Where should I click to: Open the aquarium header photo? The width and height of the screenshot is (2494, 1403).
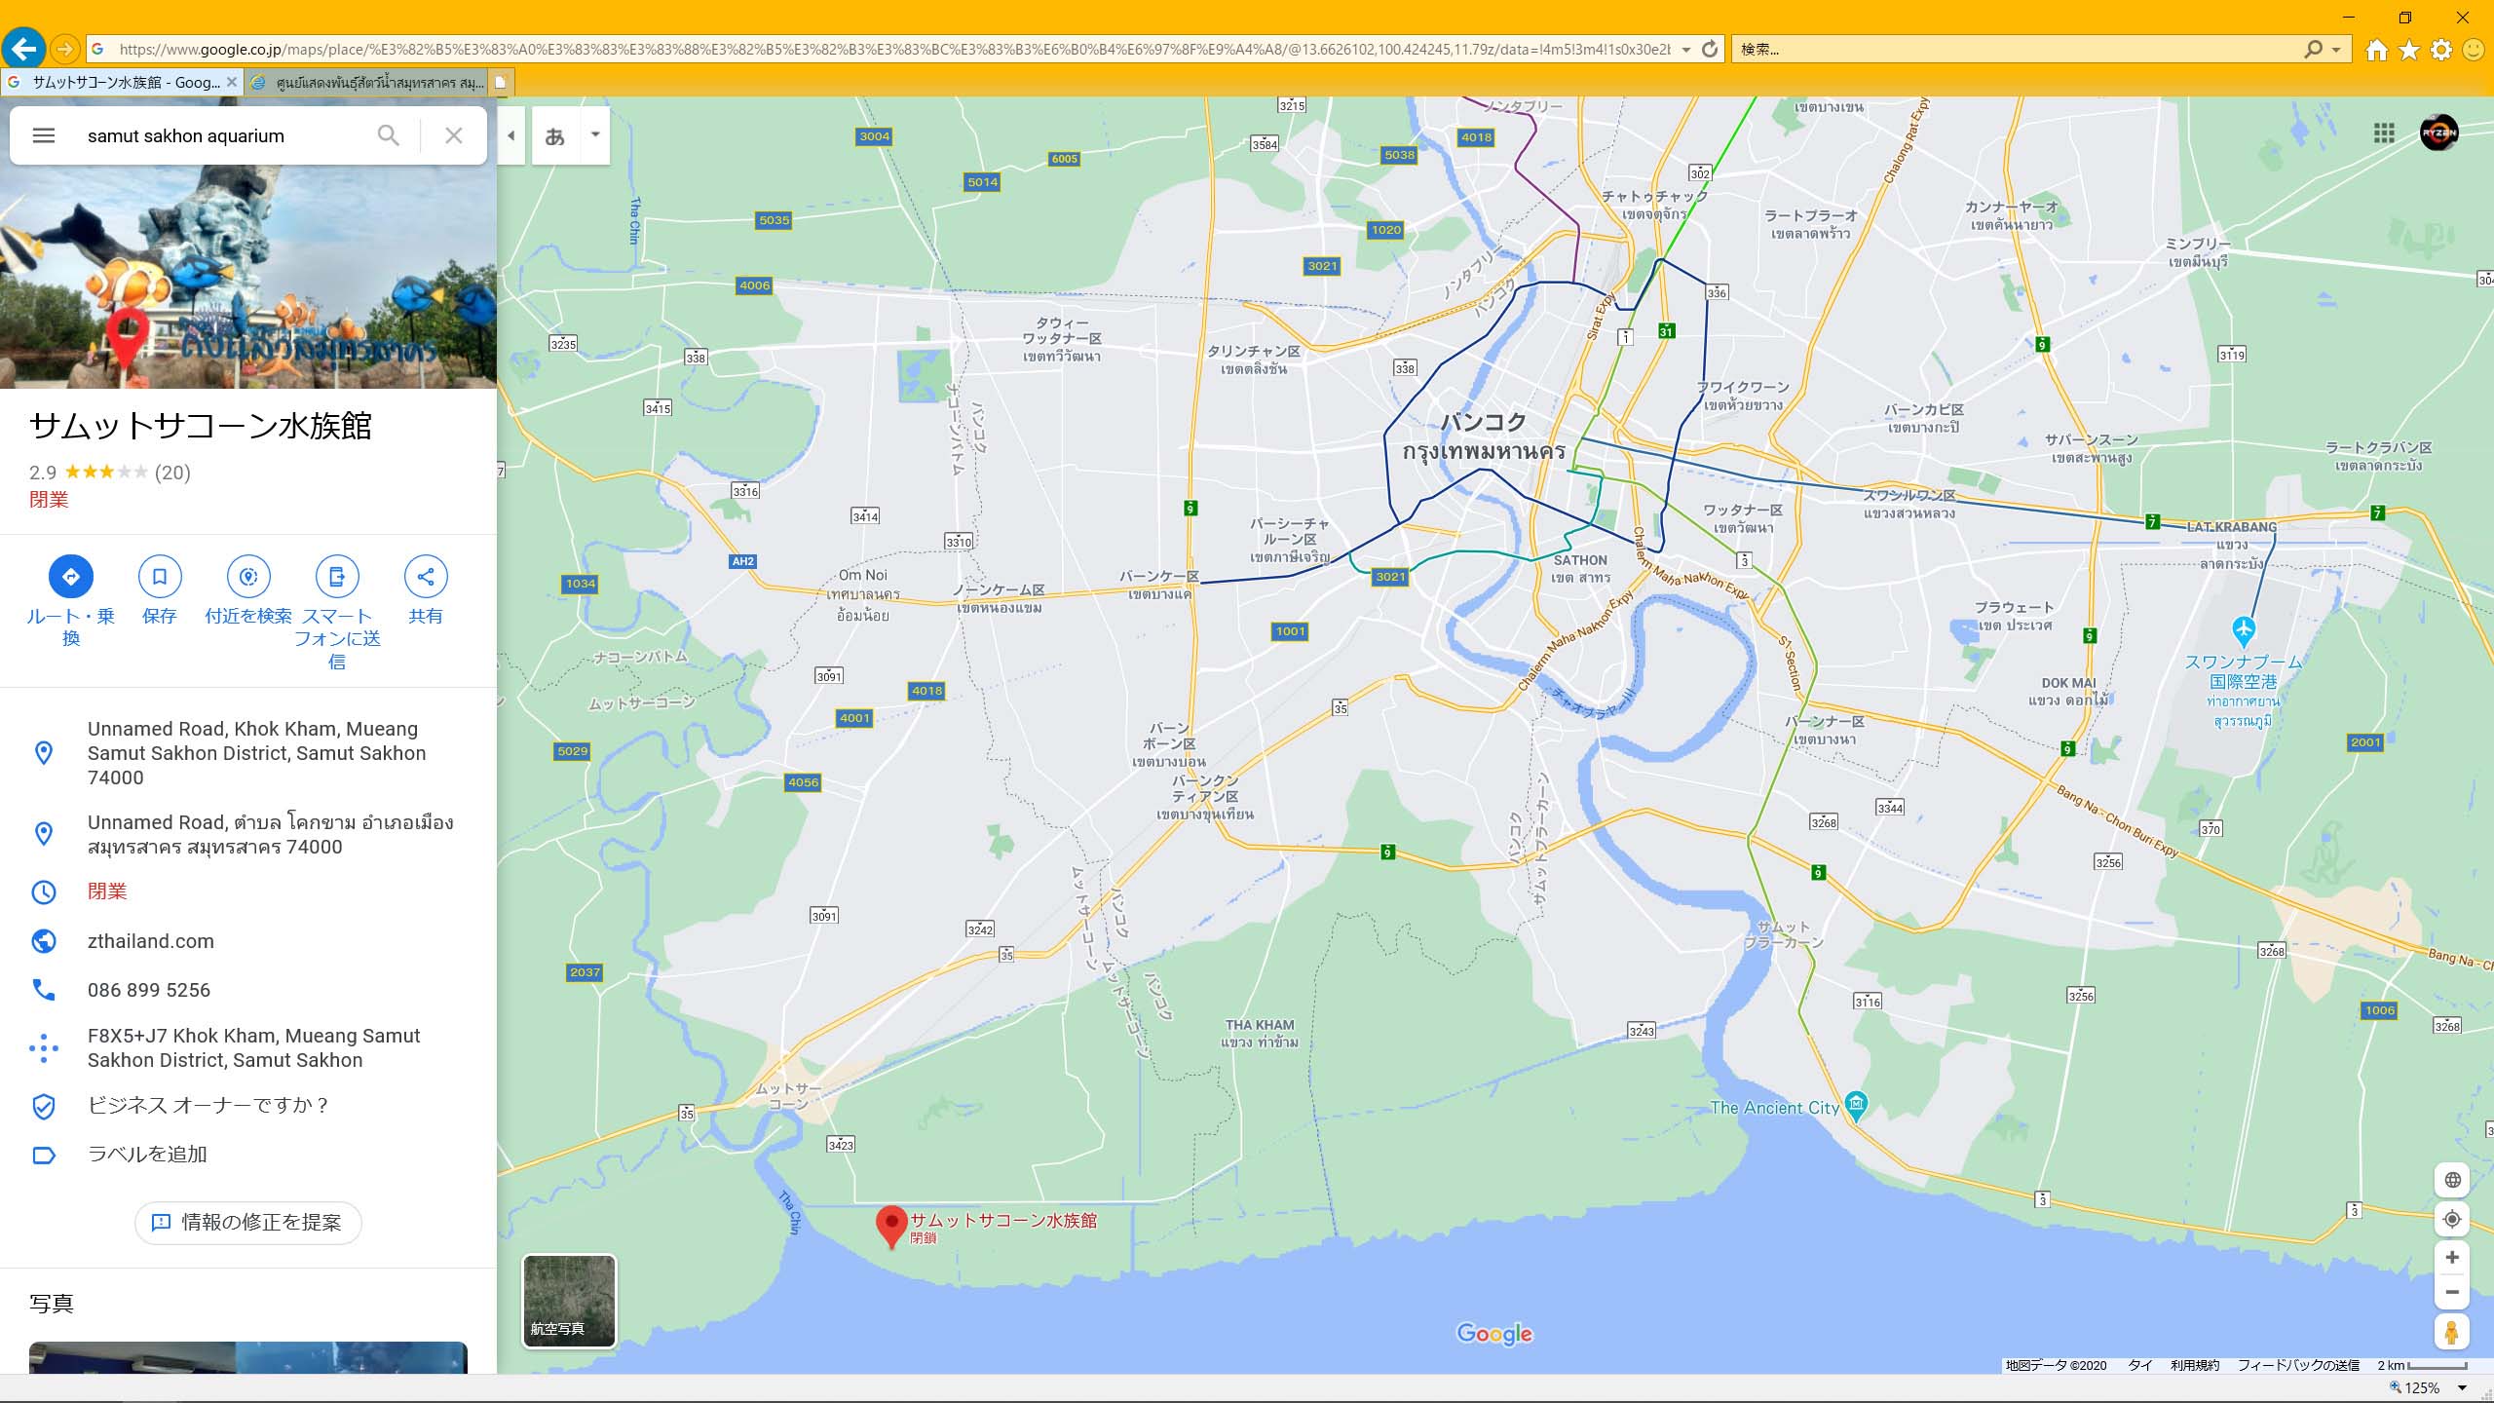248,278
